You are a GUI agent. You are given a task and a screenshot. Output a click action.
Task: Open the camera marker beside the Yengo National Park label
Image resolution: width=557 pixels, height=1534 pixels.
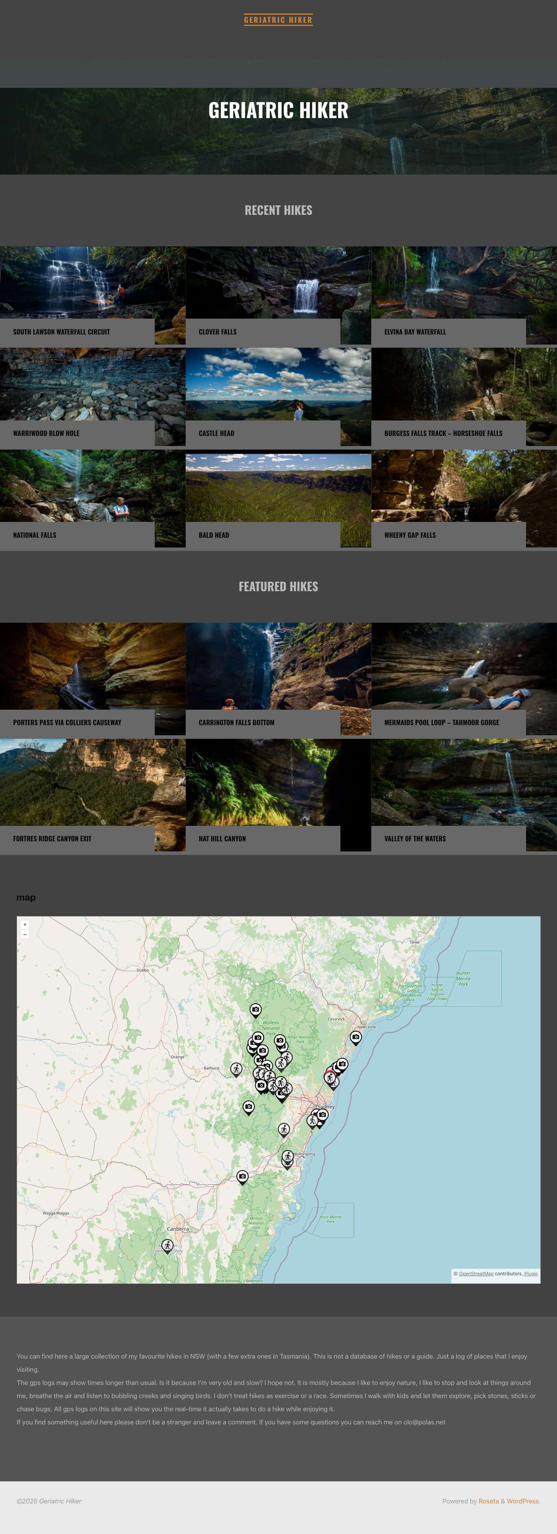[x=280, y=1041]
